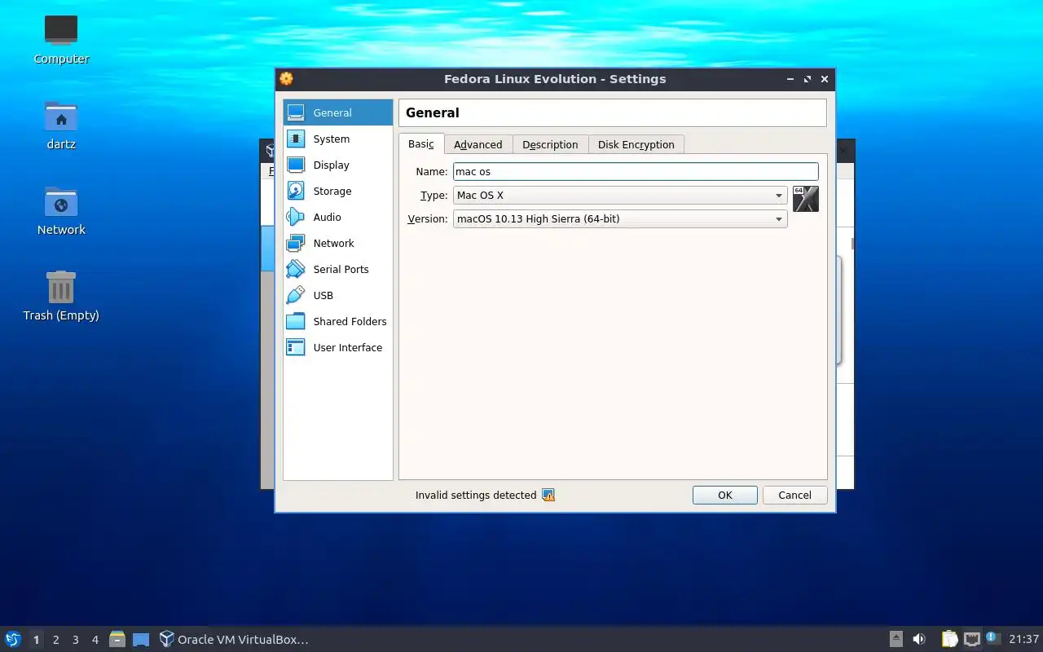
Task: Switch to workspace 1
Action: (x=36, y=640)
